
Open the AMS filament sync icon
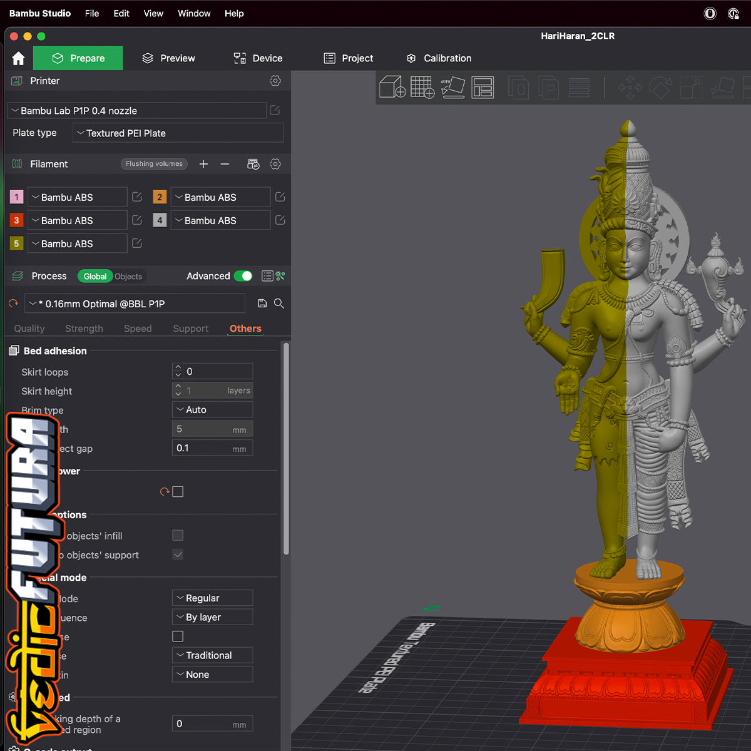pos(253,163)
